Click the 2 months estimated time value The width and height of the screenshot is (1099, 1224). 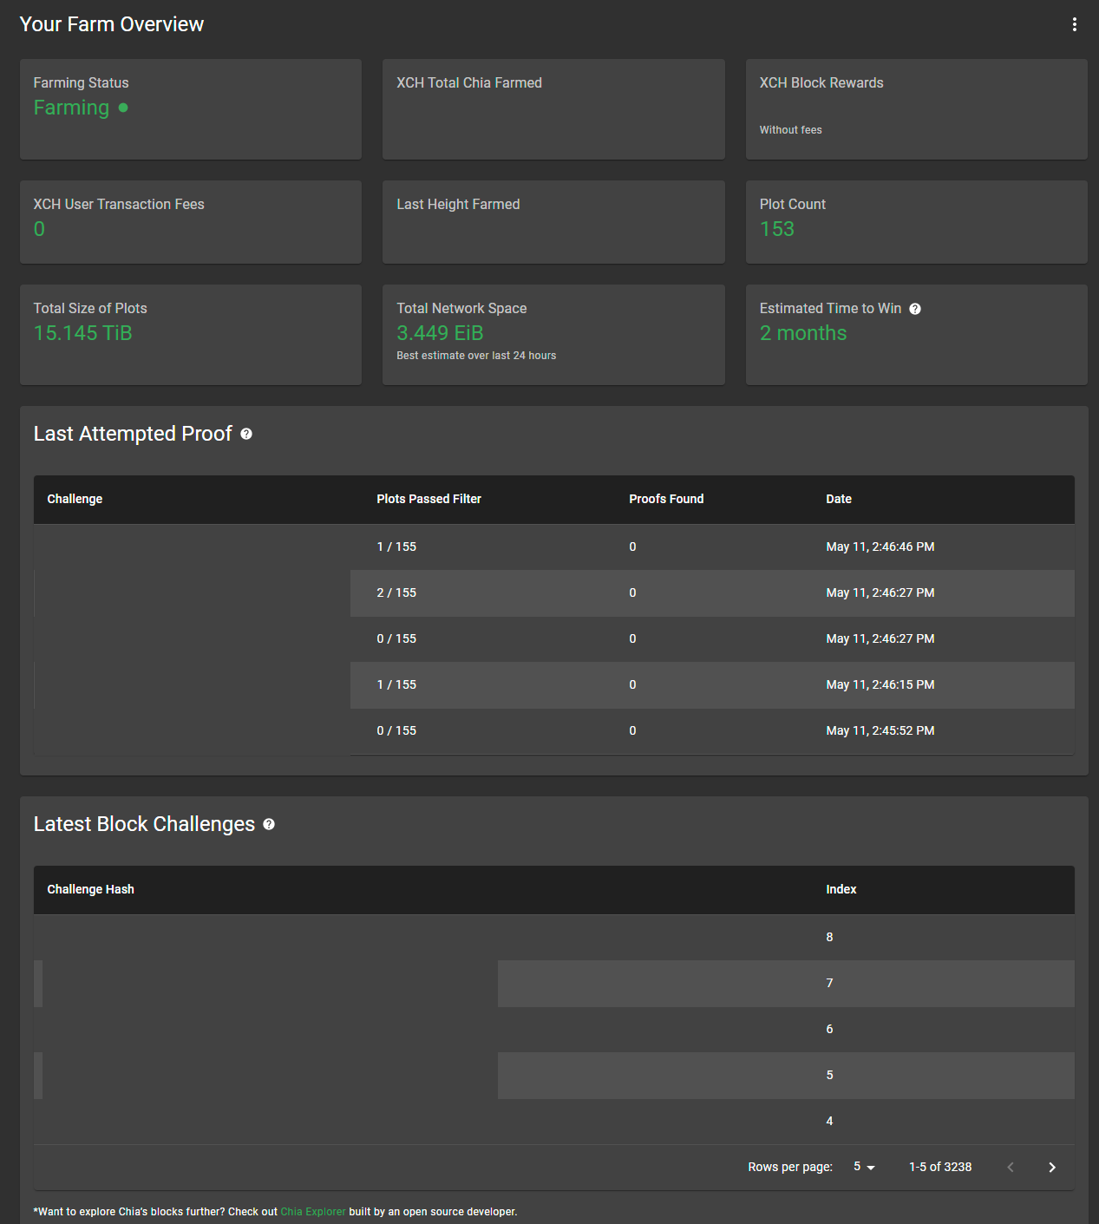pos(803,333)
